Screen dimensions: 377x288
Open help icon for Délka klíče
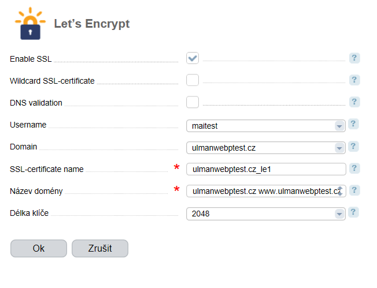point(353,212)
